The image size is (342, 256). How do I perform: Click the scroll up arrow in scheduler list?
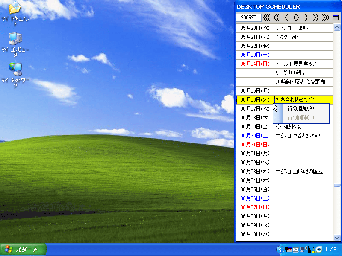coord(337,27)
